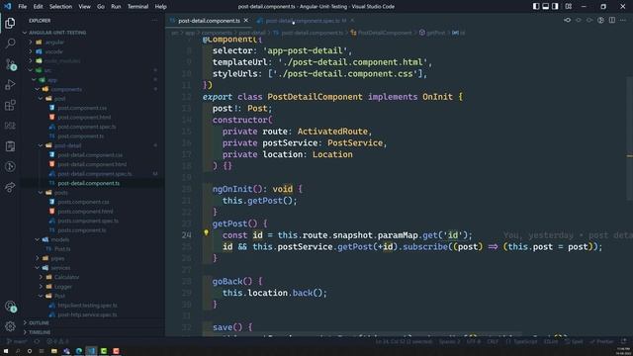The image size is (633, 356).
Task: Open the File menu
Action: coord(22,7)
